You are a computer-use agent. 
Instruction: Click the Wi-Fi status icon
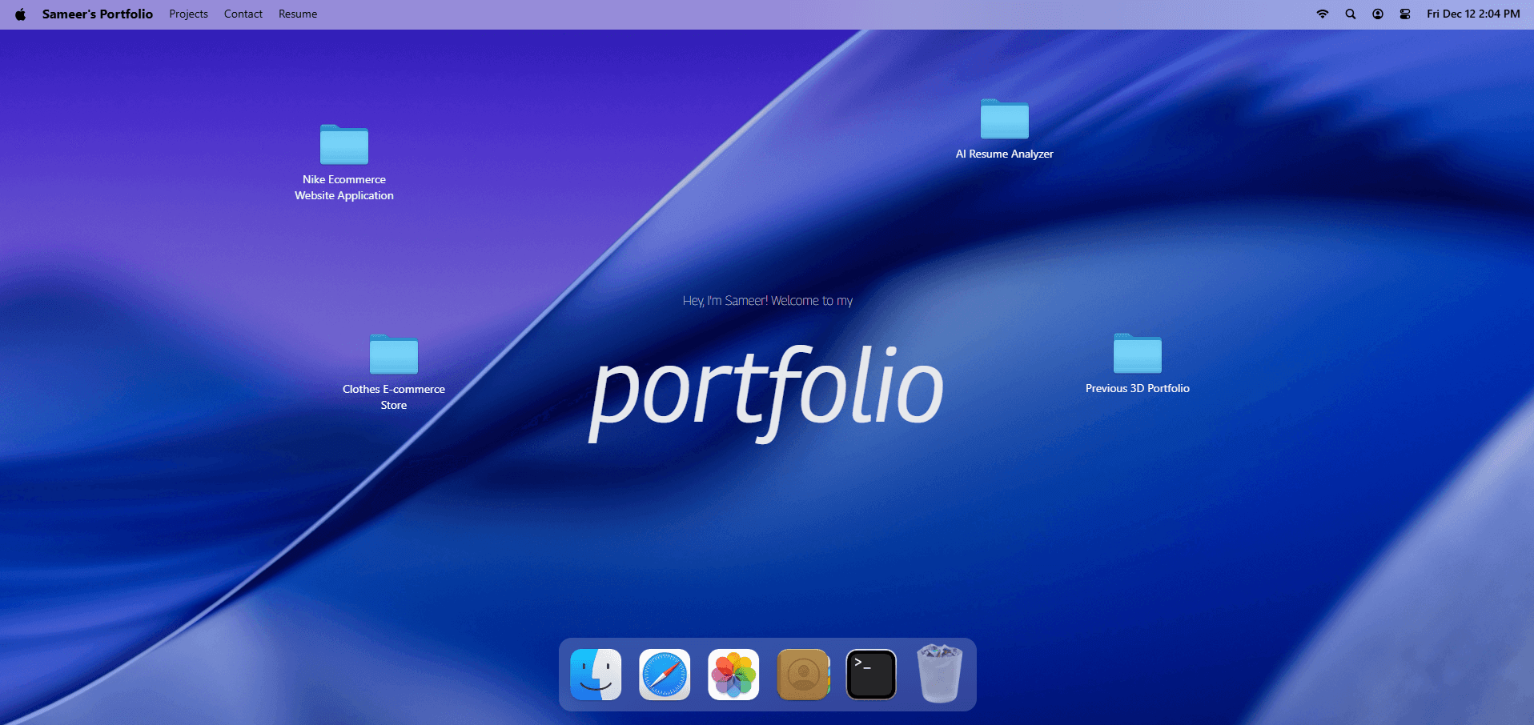pyautogui.click(x=1323, y=14)
